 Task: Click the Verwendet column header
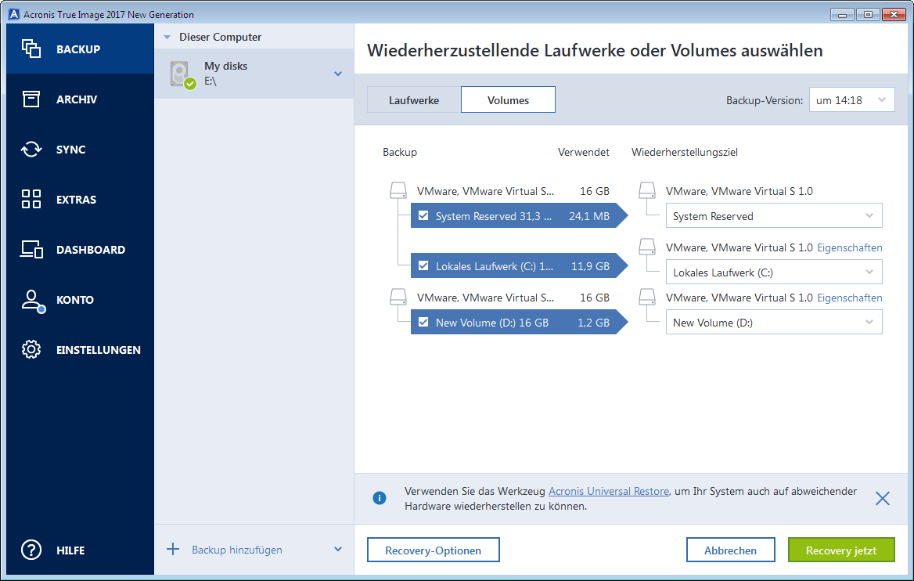pyautogui.click(x=584, y=152)
